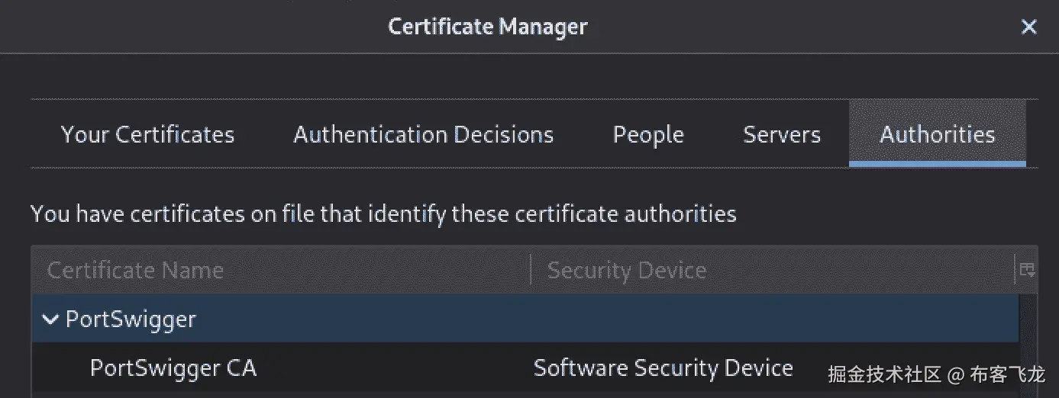This screenshot has height=398, width=1059.
Task: Collapse the PortSwigger tree chevron
Action: (x=50, y=319)
